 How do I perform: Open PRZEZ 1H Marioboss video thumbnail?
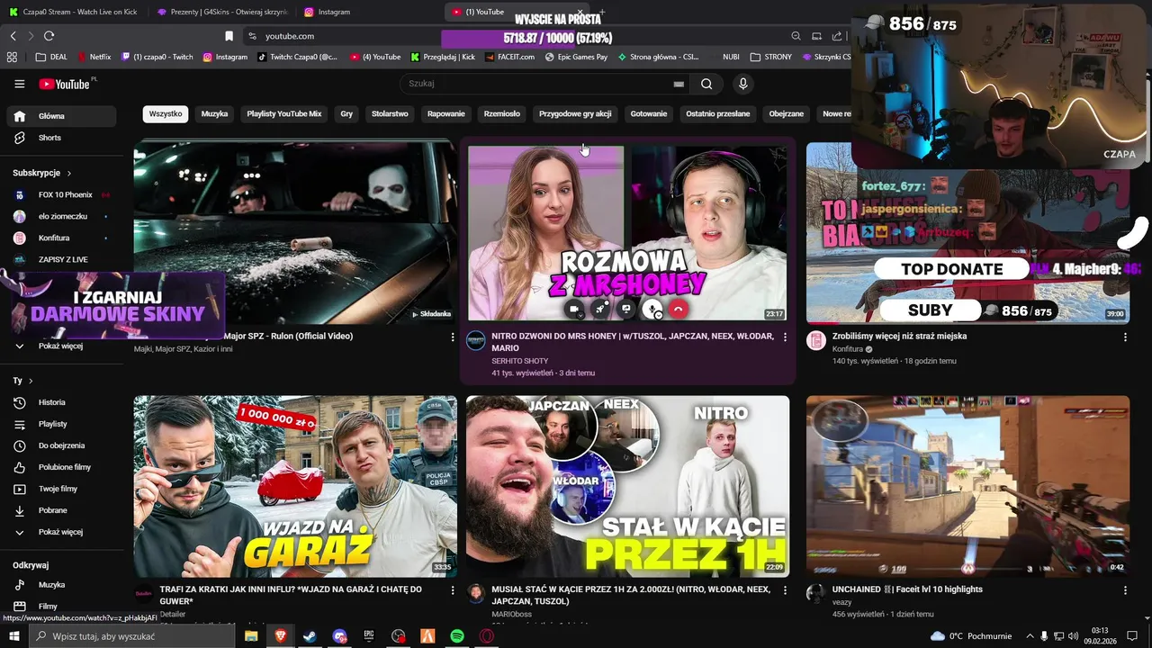point(627,486)
